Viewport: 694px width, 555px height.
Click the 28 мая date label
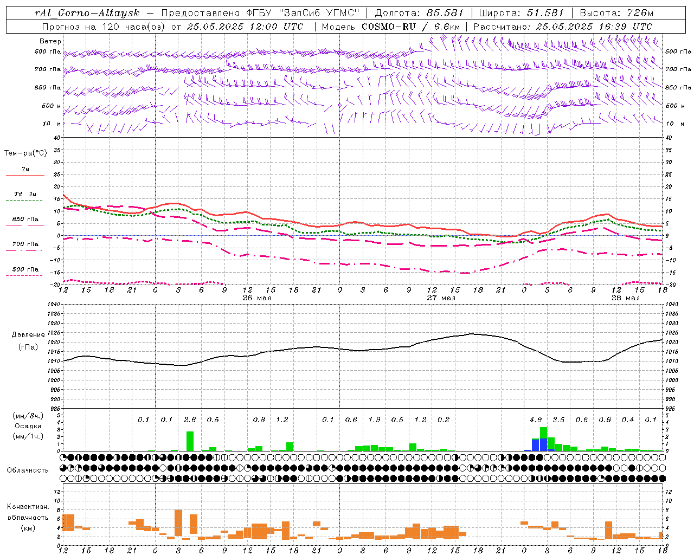[x=626, y=298]
